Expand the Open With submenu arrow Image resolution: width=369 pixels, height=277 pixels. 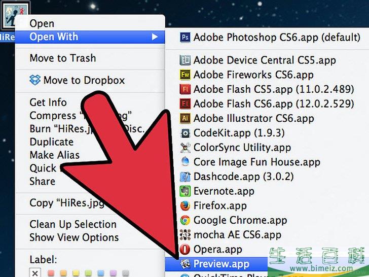(155, 37)
